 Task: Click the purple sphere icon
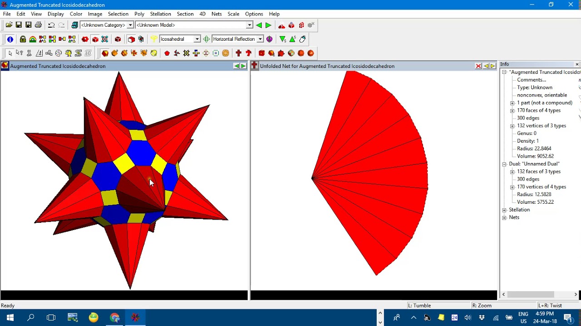(x=270, y=39)
